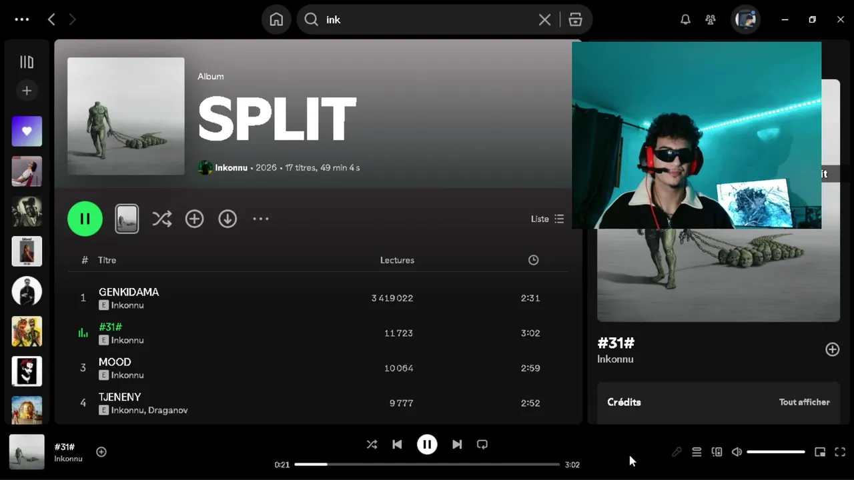This screenshot has width=854, height=480.
Task: Open Liked Songs heart playlist
Action: point(27,131)
